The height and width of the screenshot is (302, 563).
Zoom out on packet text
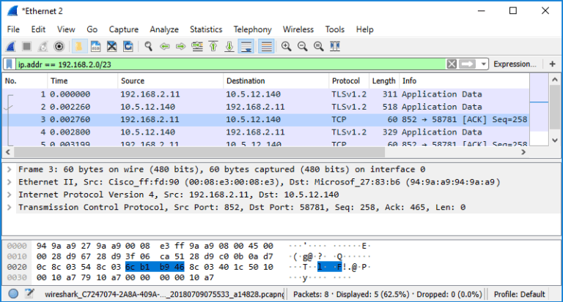click(x=302, y=47)
